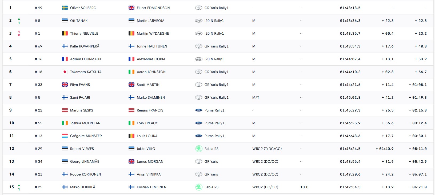Click the Ford logo in Mārtiņš SESKS row

click(199, 110)
